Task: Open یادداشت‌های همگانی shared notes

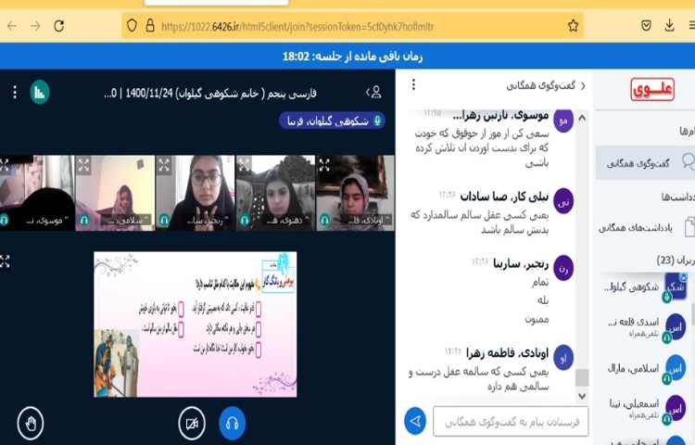Action: [645, 228]
